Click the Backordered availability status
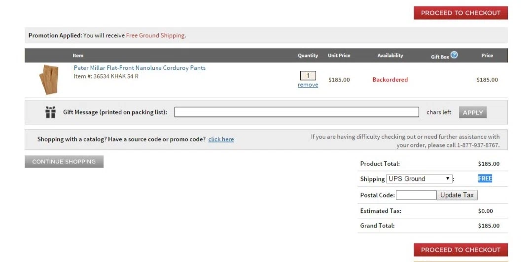Viewport: 532px width, 262px height. pos(390,80)
